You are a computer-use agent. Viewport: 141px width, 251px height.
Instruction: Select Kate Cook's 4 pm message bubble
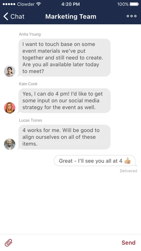[x=64, y=100]
